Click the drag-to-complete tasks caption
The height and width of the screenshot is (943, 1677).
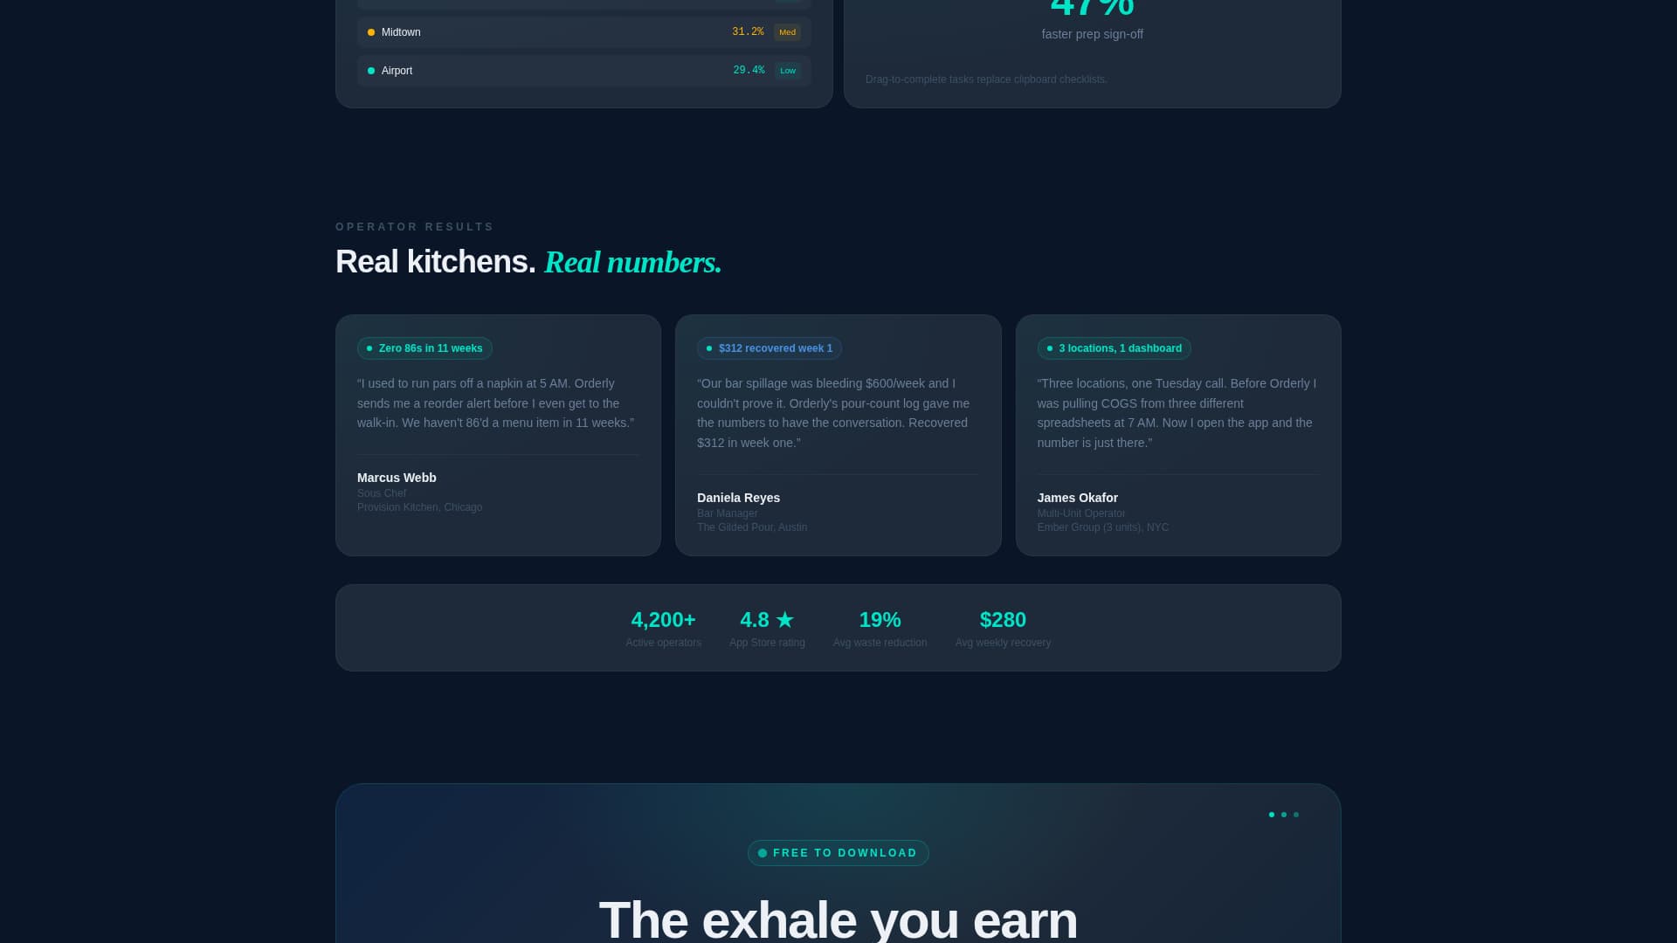tap(986, 79)
